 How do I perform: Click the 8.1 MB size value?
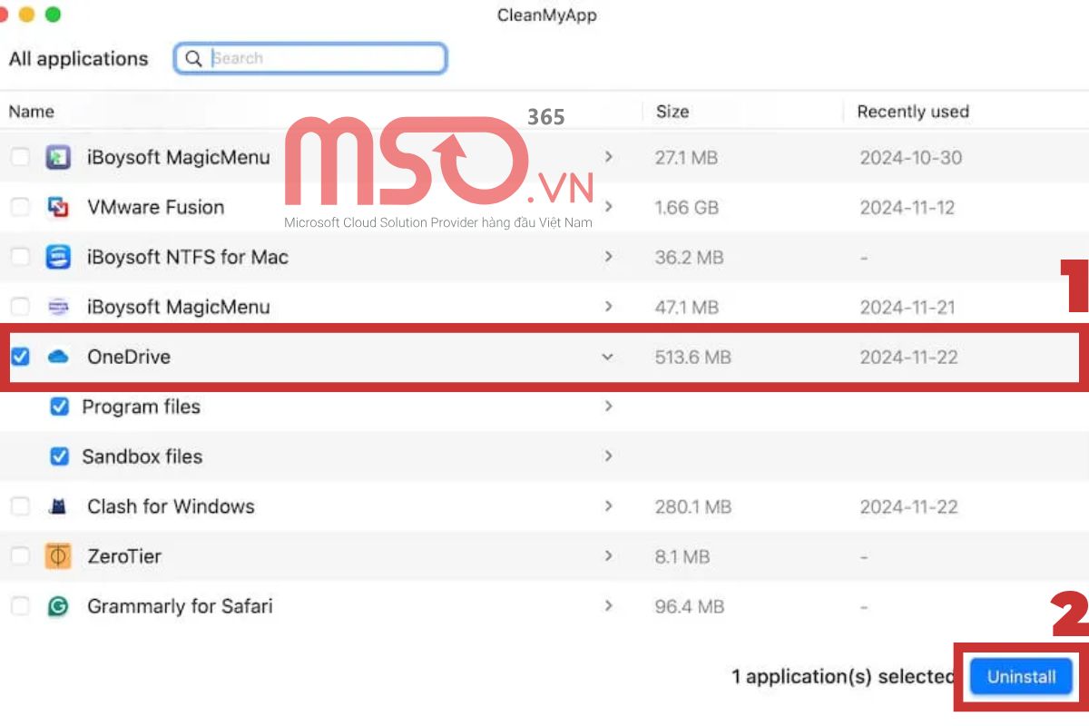682,556
